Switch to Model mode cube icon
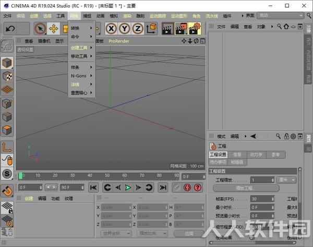This screenshot has width=313, height=247. pyautogui.click(x=7, y=63)
